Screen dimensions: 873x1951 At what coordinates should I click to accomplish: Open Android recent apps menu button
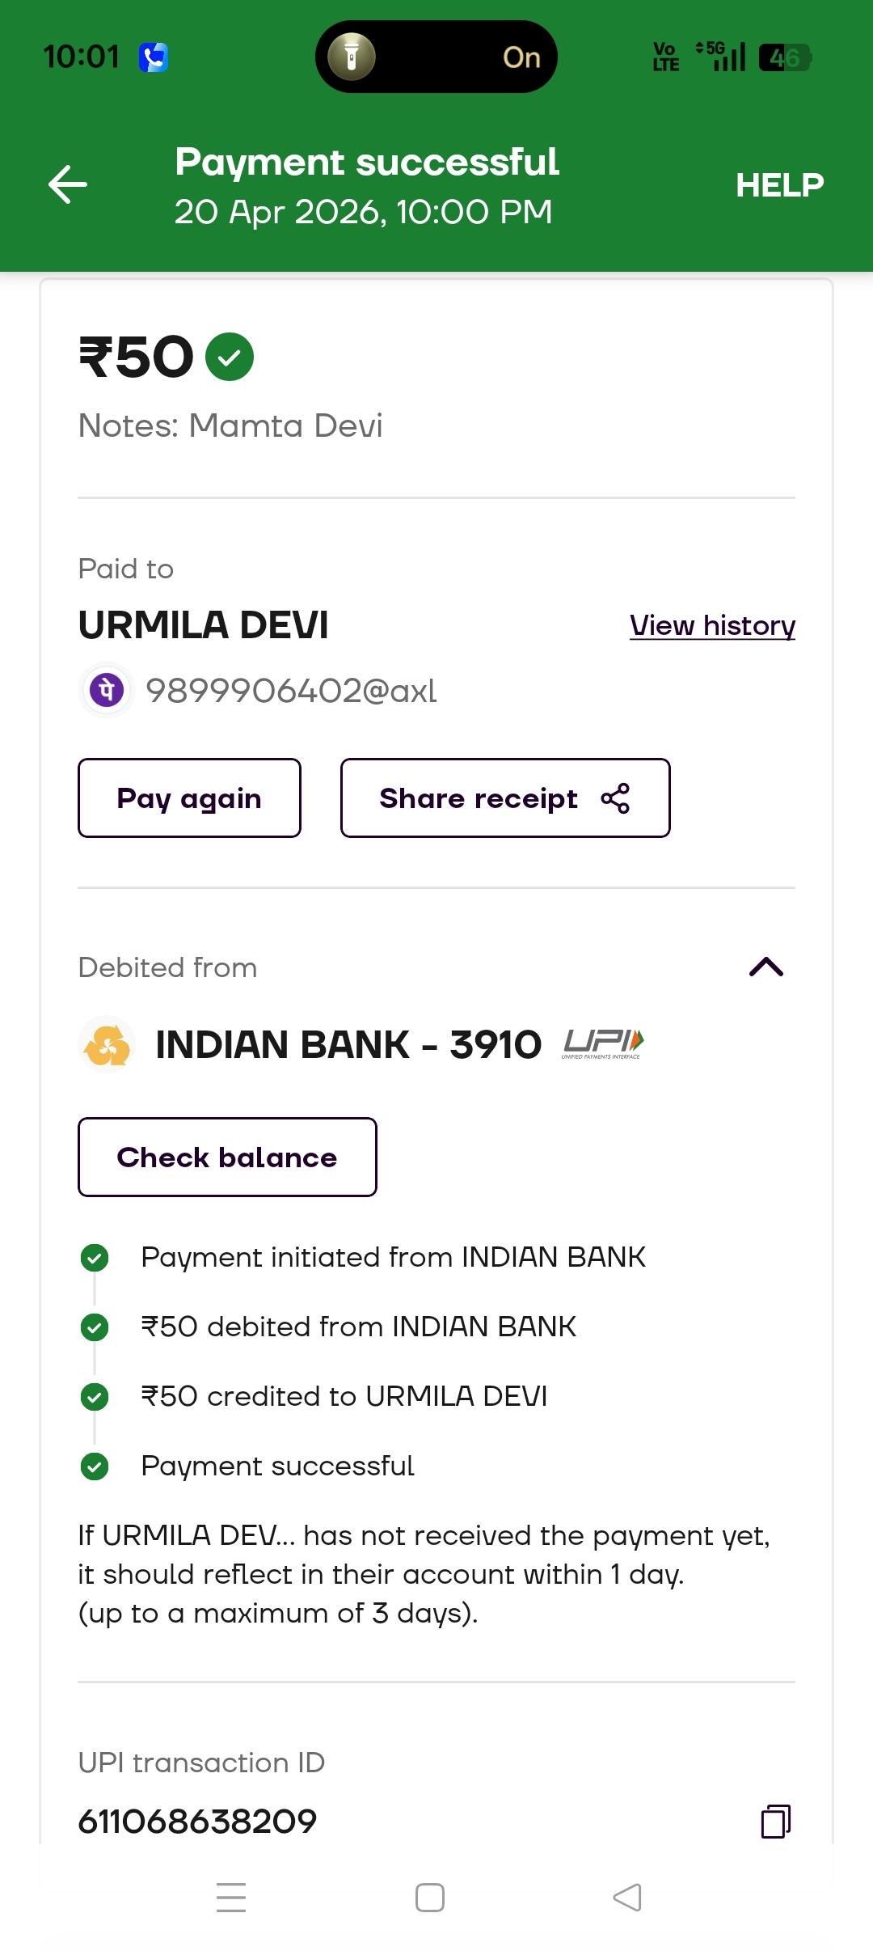[231, 1897]
